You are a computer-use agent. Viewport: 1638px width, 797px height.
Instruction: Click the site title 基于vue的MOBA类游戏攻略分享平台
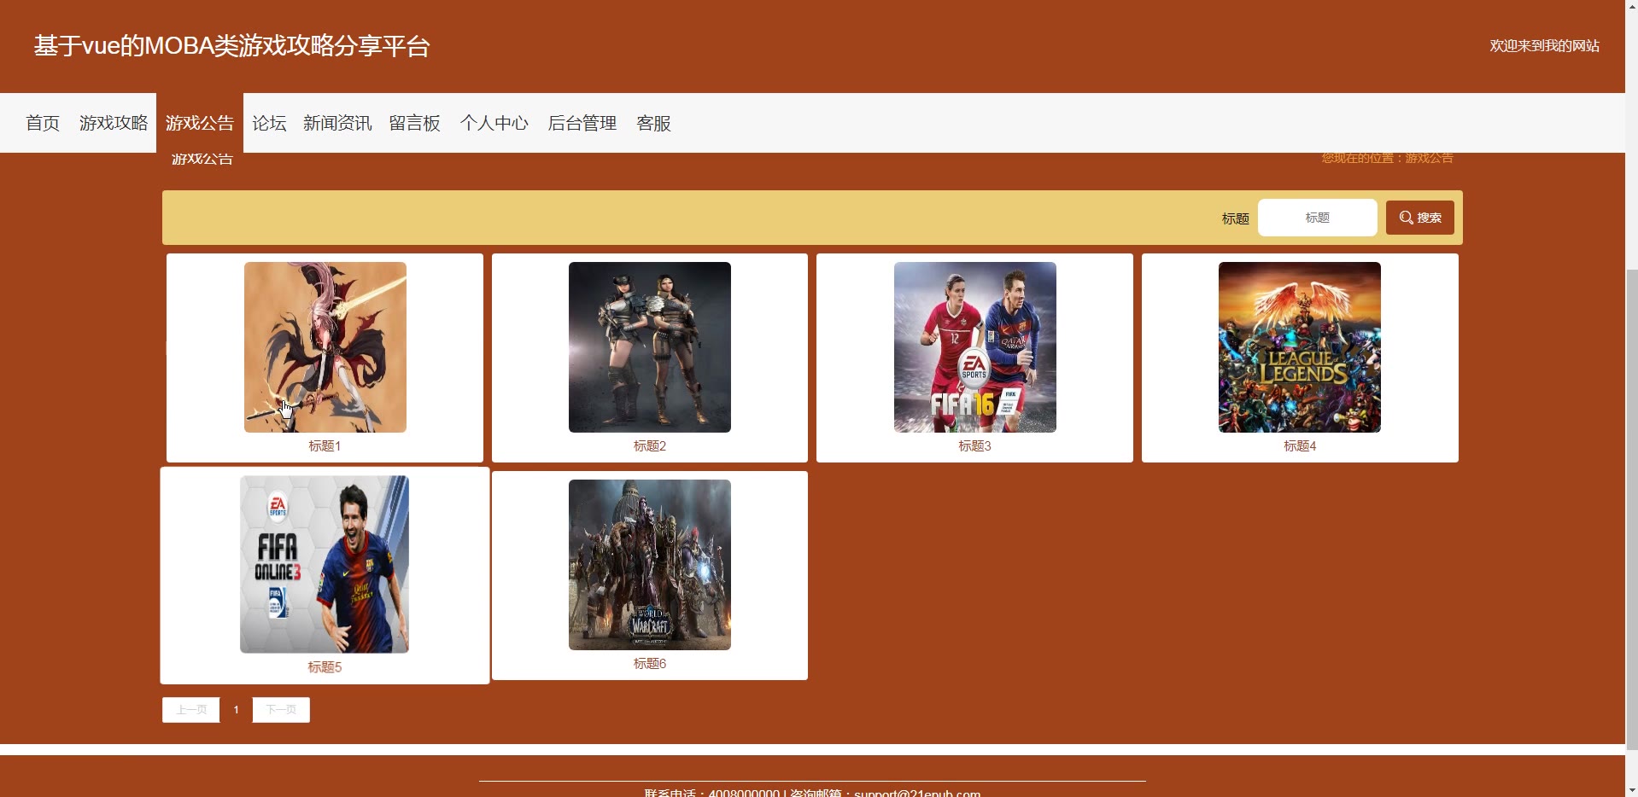pyautogui.click(x=231, y=46)
